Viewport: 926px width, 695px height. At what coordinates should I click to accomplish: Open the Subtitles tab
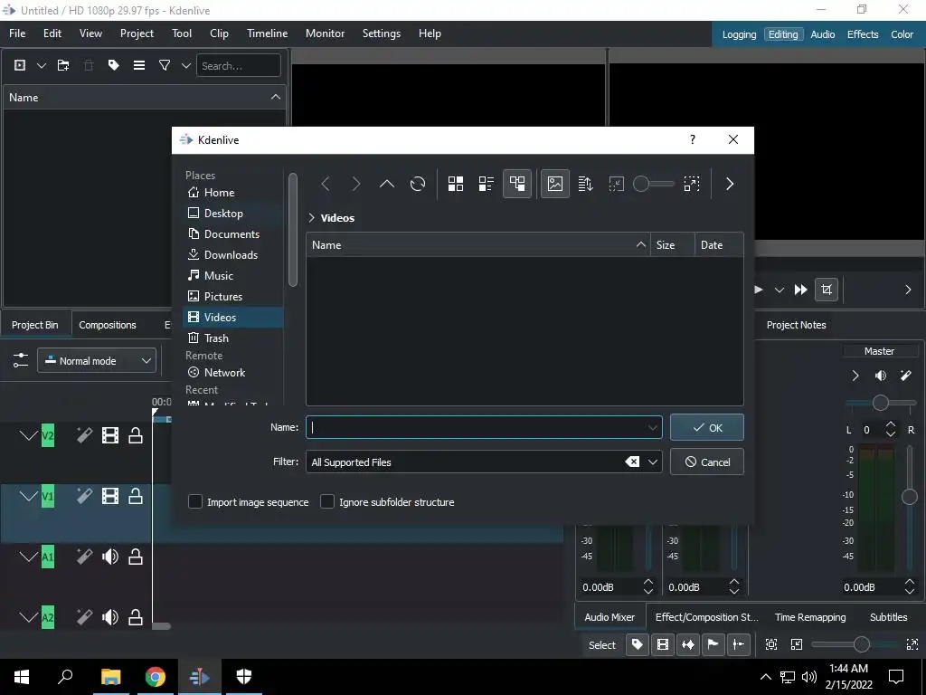pos(888,617)
